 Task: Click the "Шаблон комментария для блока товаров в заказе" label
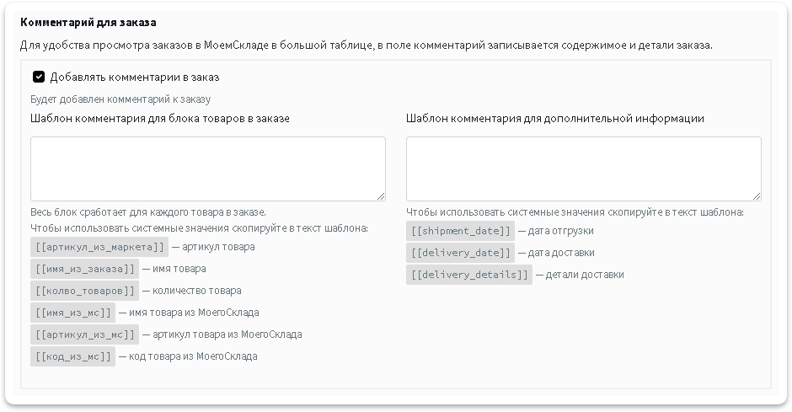pyautogui.click(x=160, y=119)
